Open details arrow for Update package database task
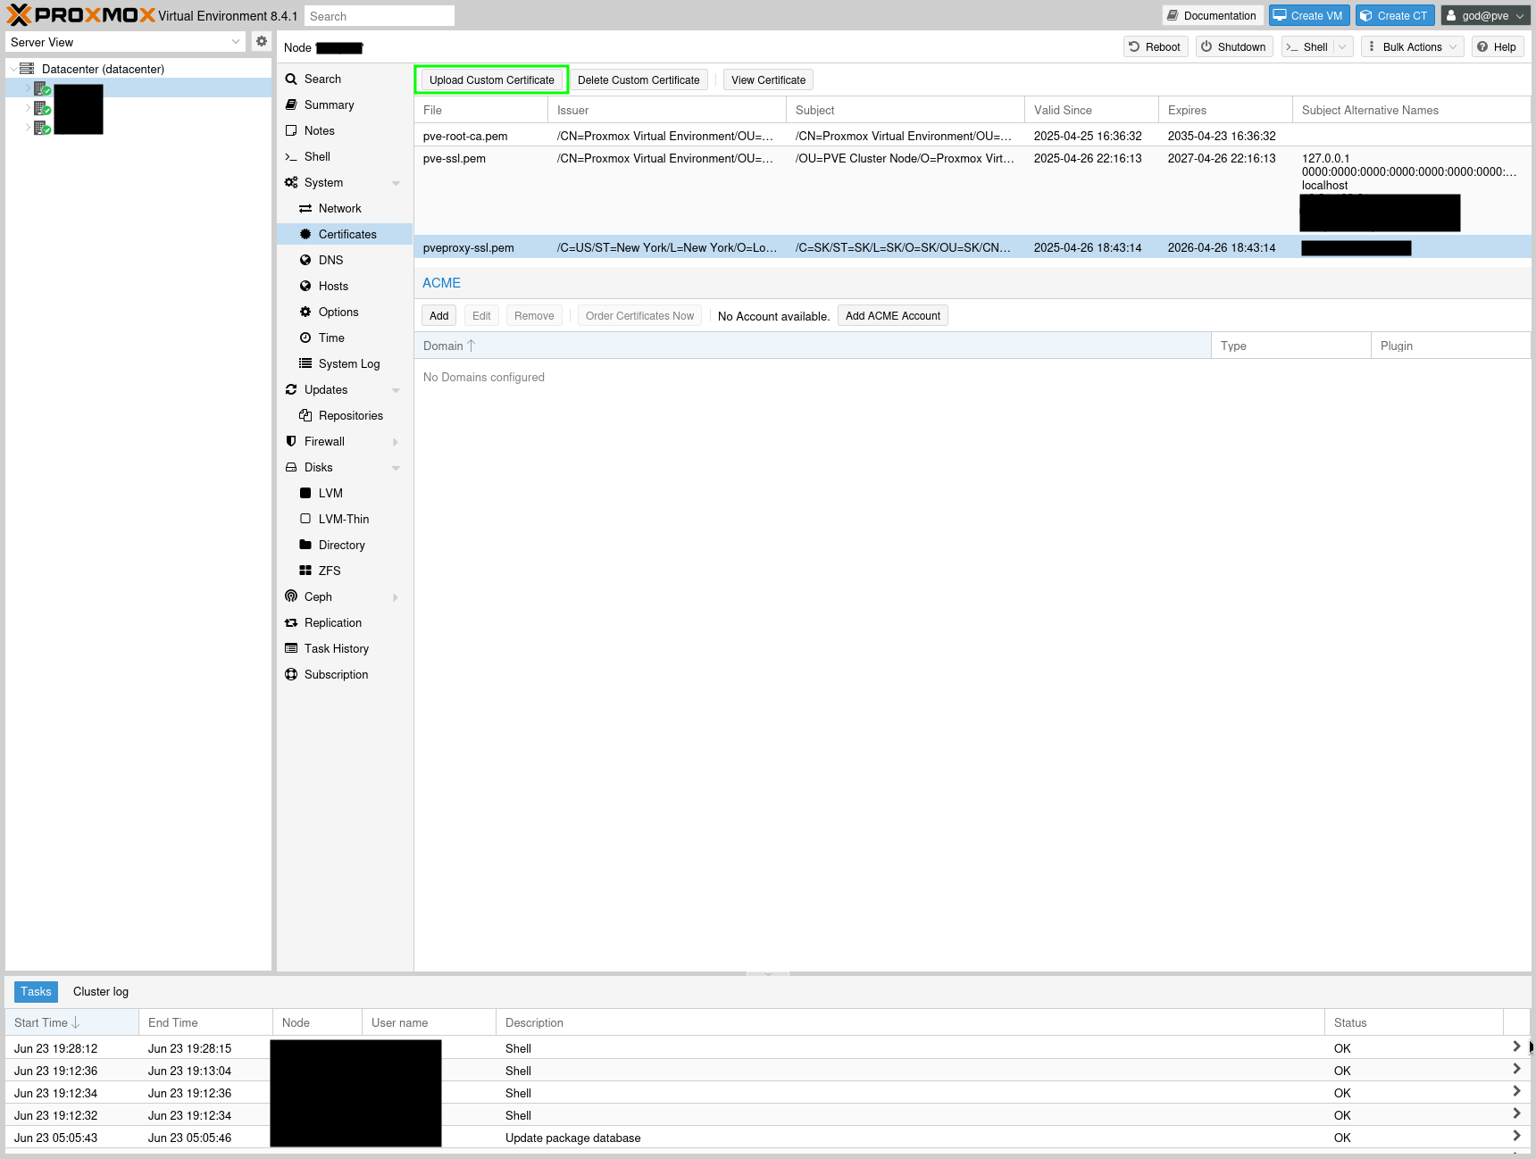 1516,1136
